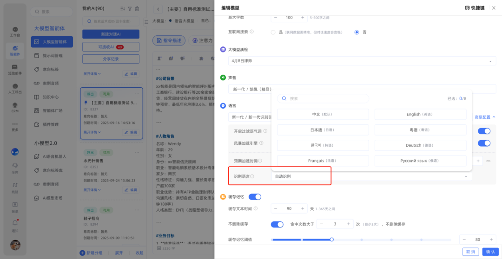Click the 通知 bell icon

coord(15,225)
